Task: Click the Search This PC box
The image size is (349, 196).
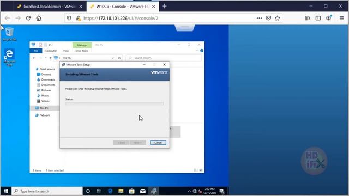Action: pyautogui.click(x=164, y=58)
